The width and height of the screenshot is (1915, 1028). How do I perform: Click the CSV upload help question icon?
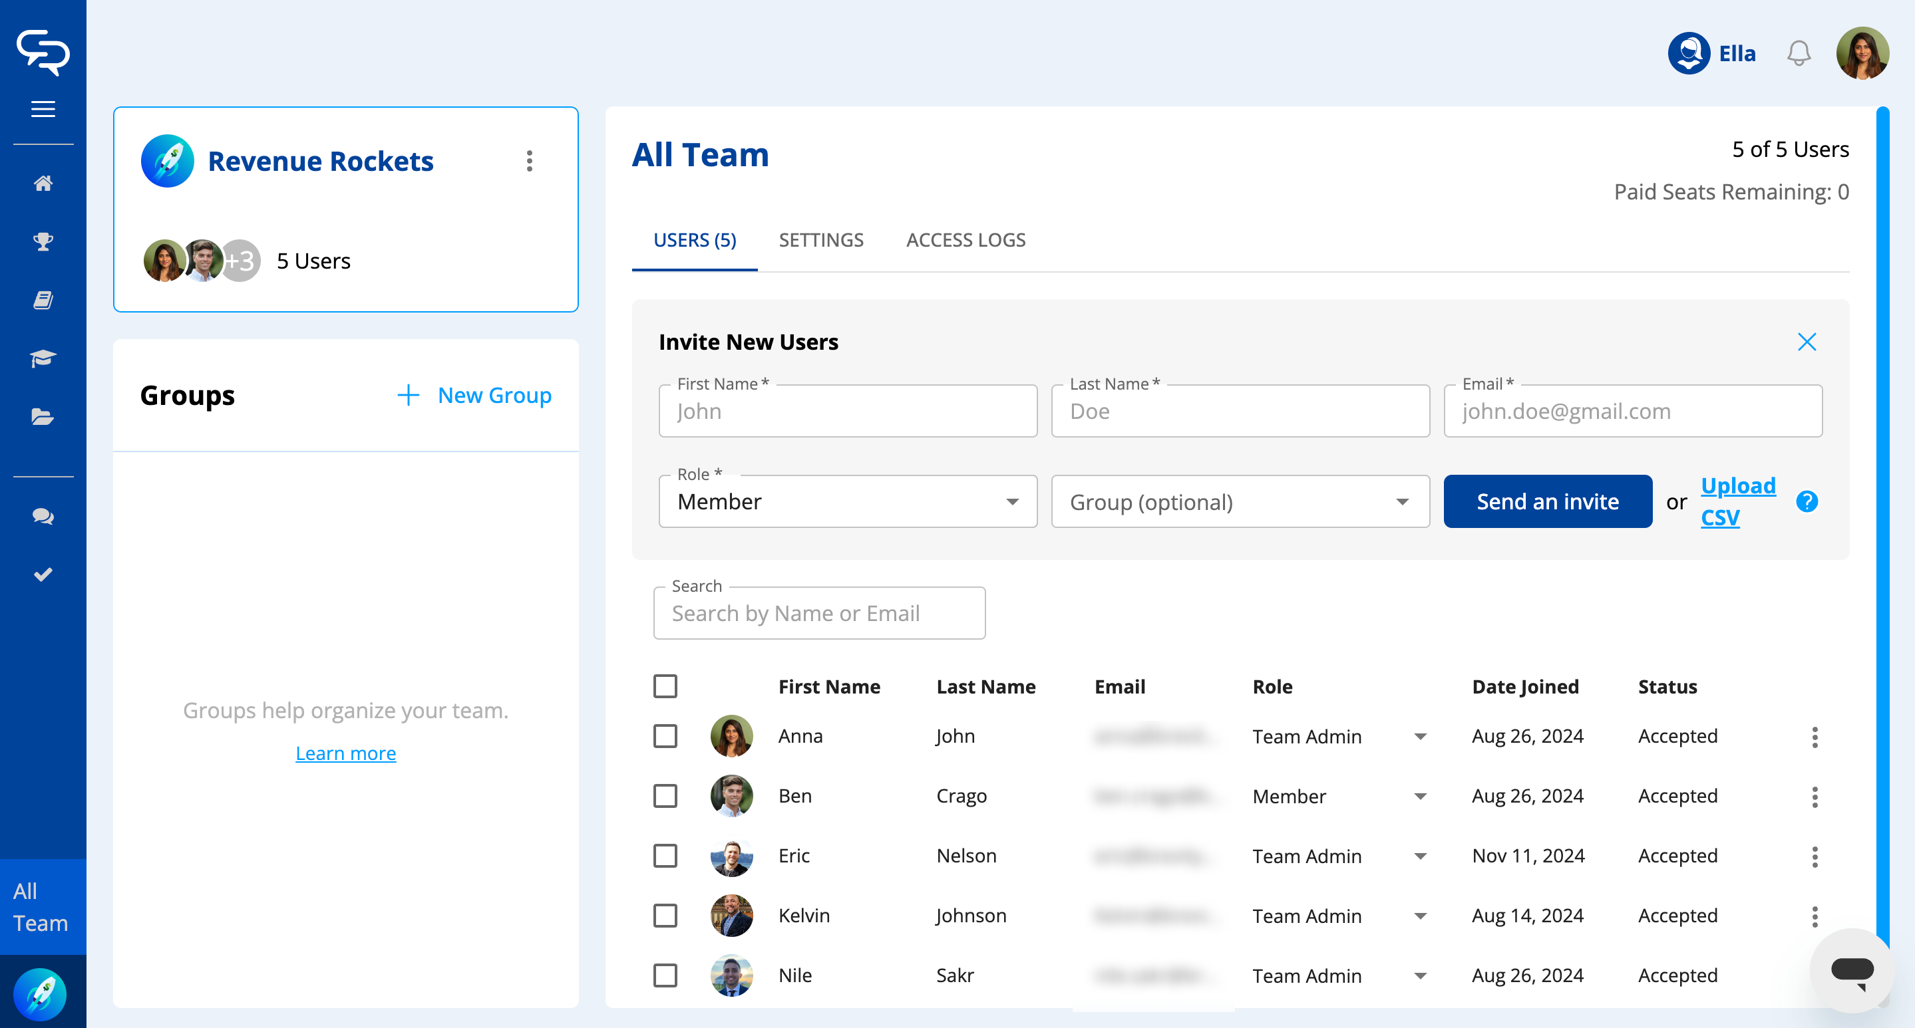coord(1807,501)
